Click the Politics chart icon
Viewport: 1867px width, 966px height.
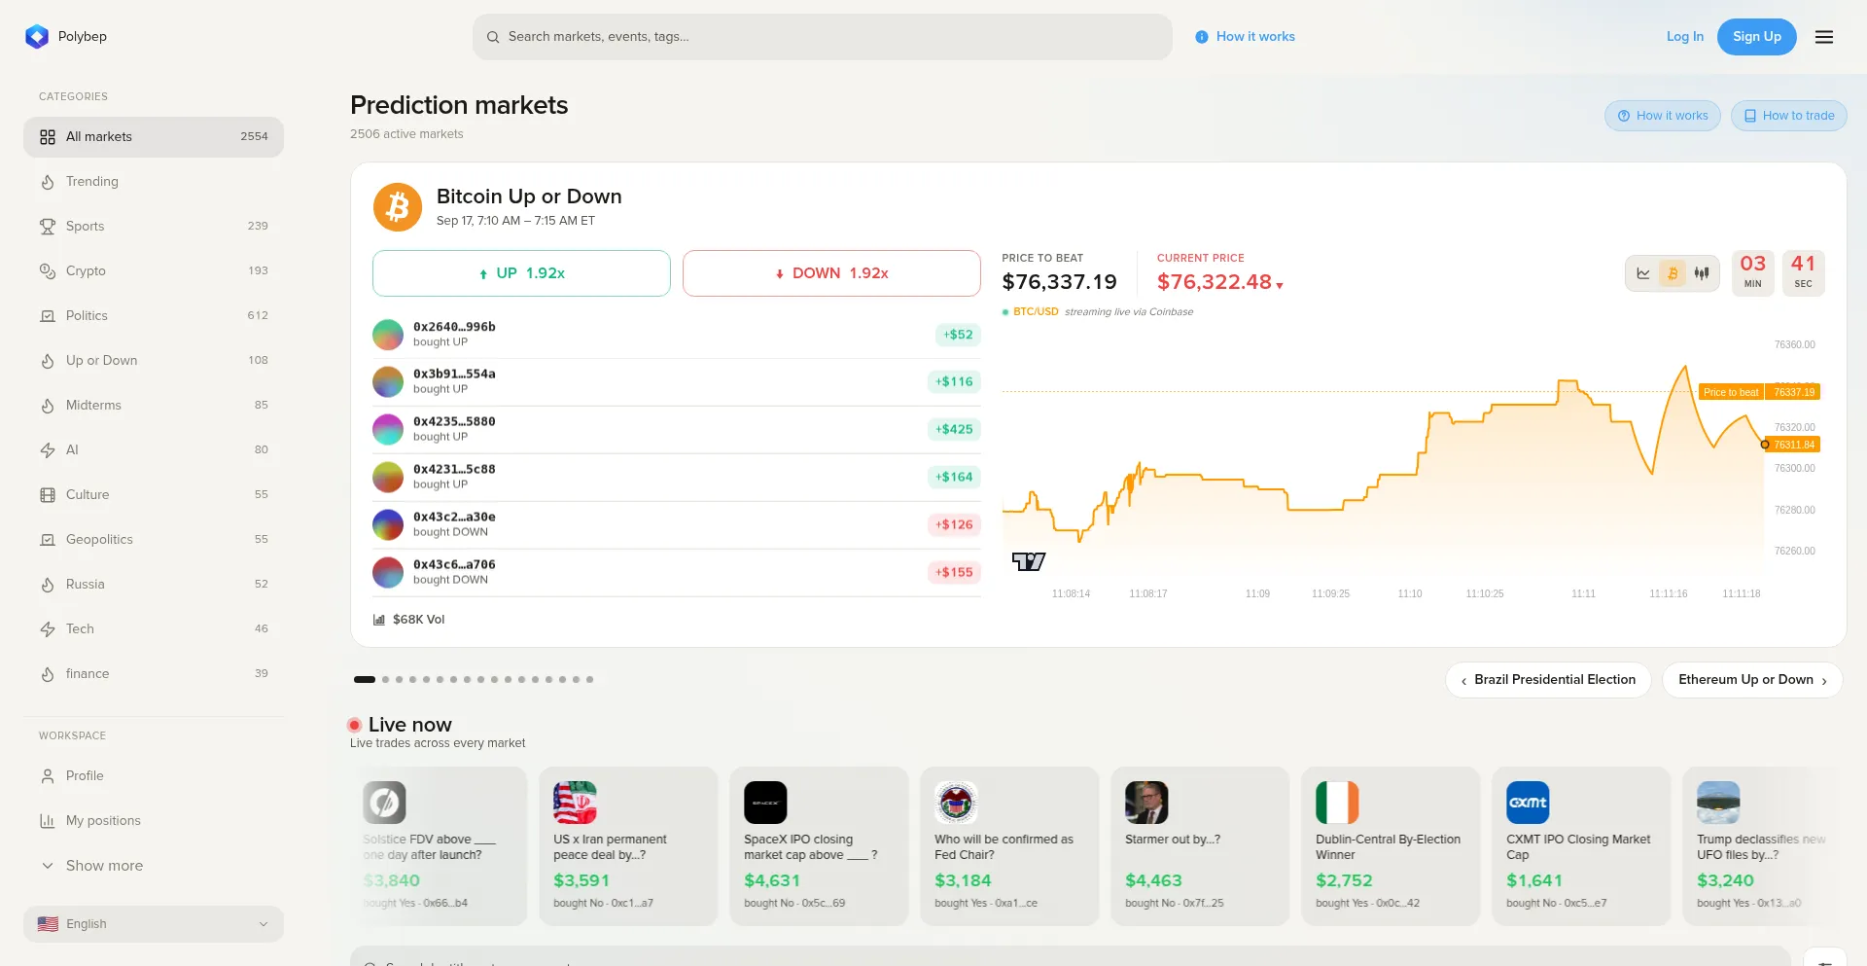pos(48,316)
